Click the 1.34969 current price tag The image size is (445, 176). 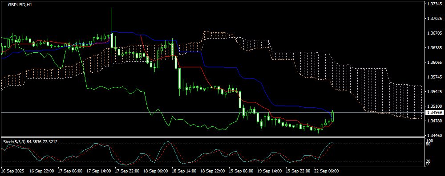(x=435, y=113)
